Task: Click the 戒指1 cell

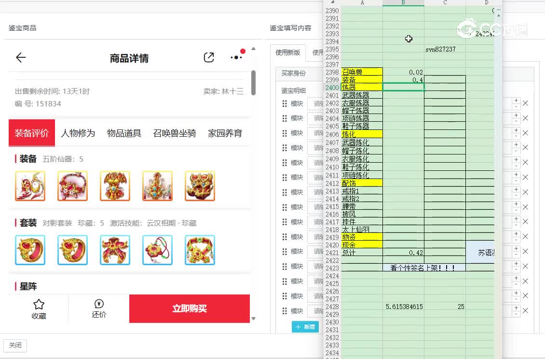Action: (362, 191)
